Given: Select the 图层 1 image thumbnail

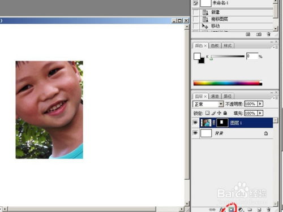Looking at the screenshot, I should pos(206,123).
